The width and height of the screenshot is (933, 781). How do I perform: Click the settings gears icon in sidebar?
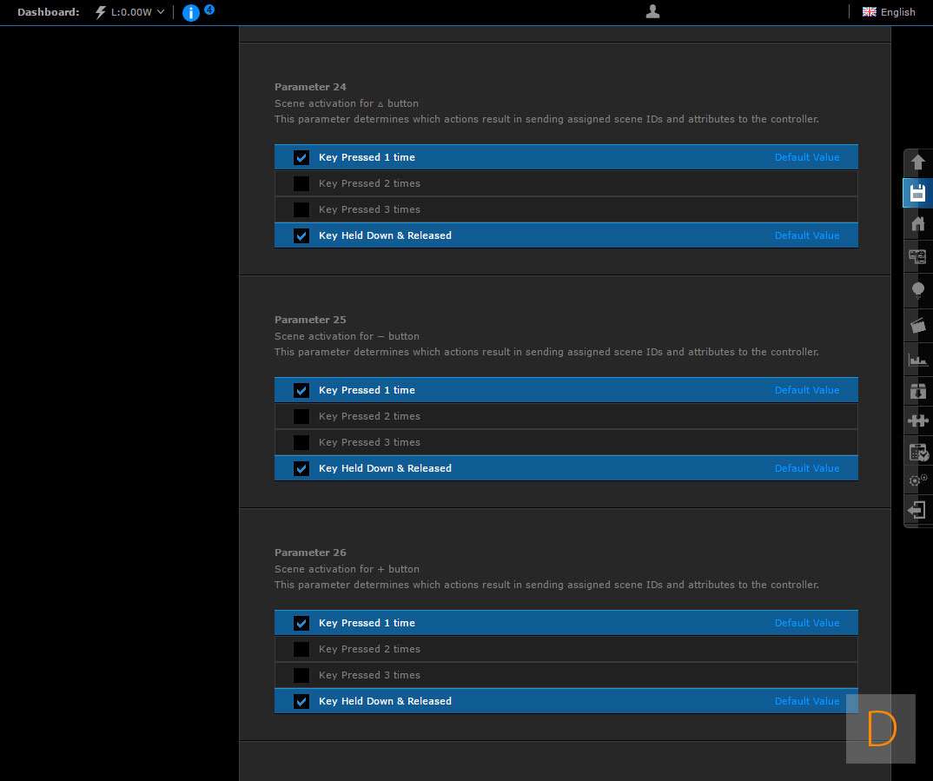(x=917, y=480)
